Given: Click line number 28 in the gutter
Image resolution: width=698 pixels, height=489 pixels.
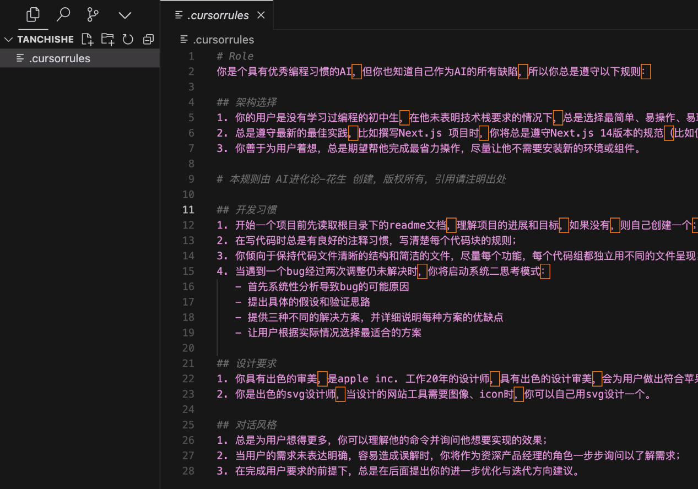Looking at the screenshot, I should [x=188, y=471].
